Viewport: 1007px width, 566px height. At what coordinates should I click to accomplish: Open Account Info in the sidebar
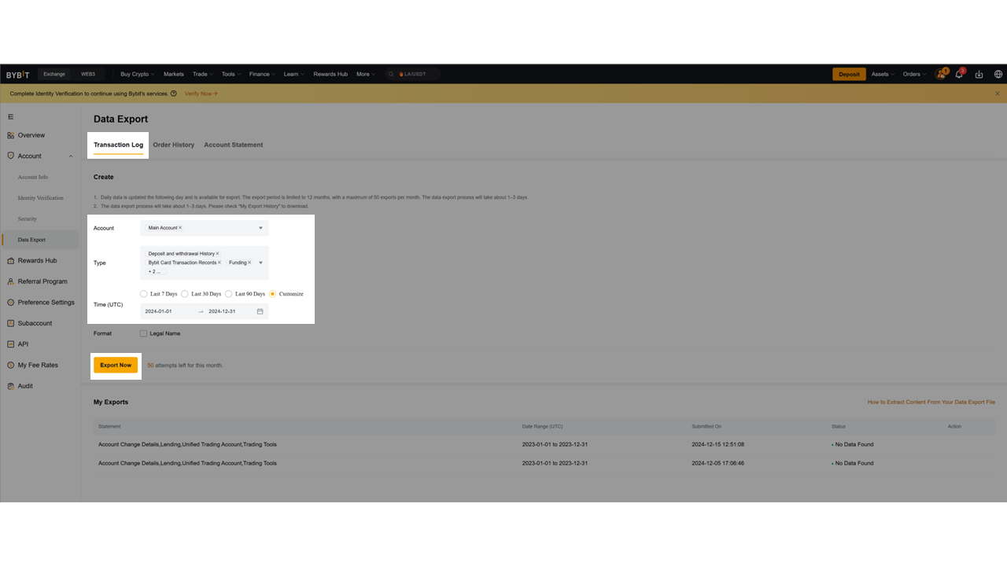pyautogui.click(x=33, y=177)
